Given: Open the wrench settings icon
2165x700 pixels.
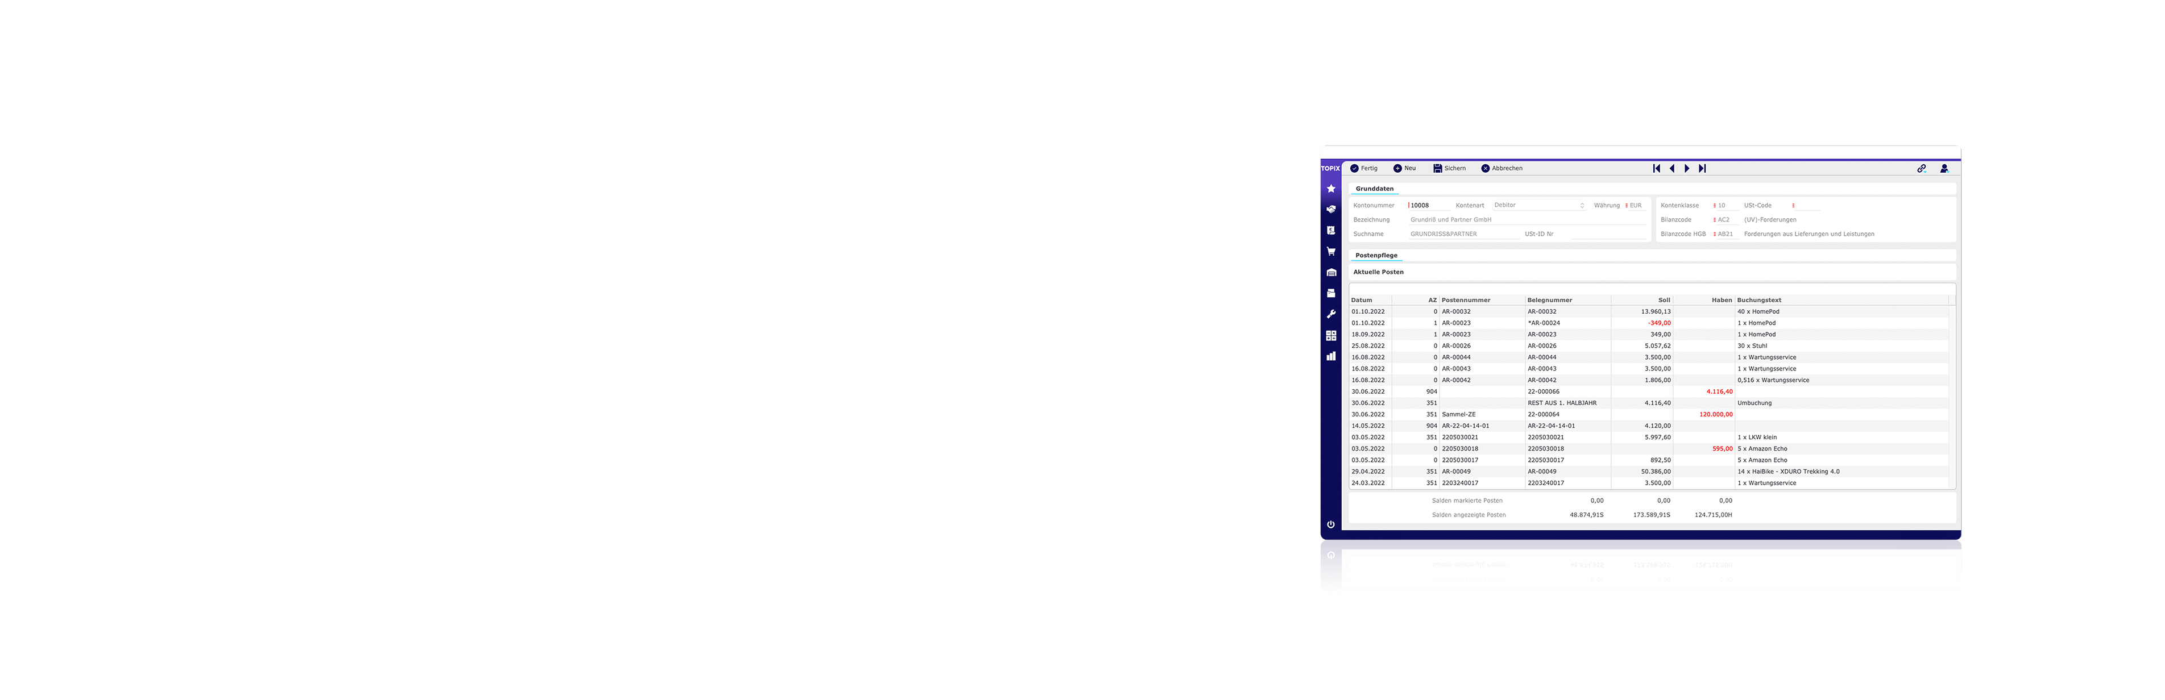Looking at the screenshot, I should pos(1330,314).
